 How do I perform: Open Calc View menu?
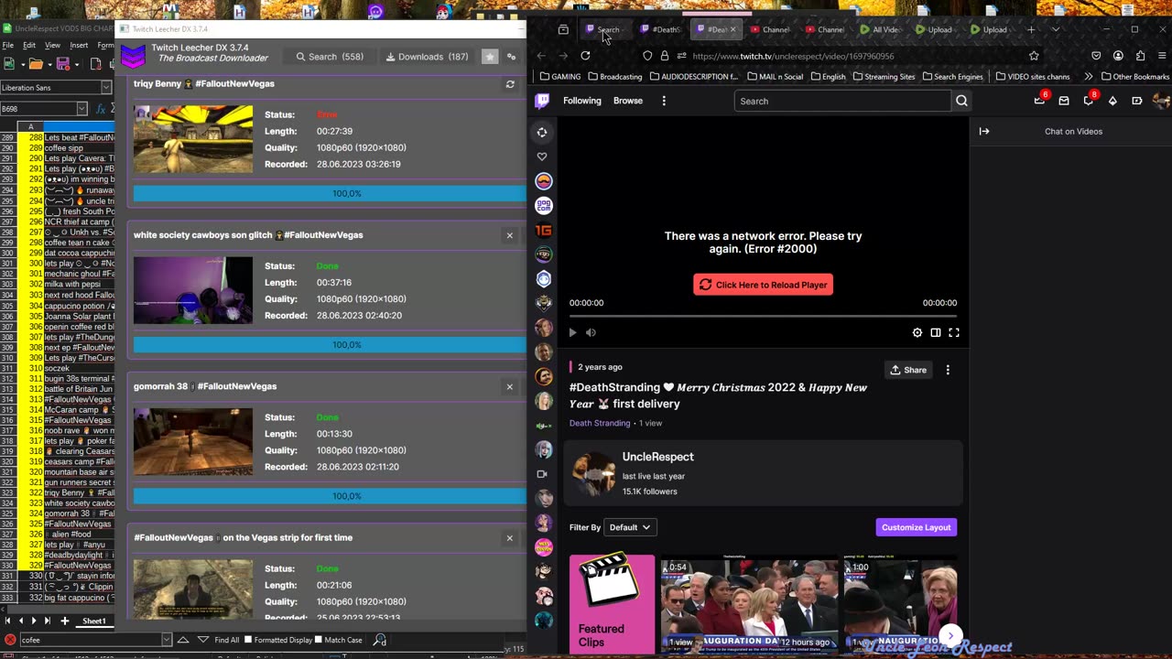click(53, 45)
